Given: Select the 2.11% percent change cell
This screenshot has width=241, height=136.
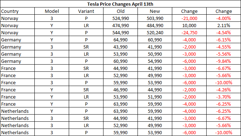Looking at the screenshot, I should [223, 25].
